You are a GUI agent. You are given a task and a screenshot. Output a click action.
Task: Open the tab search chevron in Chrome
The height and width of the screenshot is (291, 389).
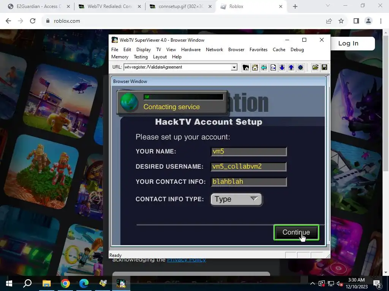[x=328, y=5]
